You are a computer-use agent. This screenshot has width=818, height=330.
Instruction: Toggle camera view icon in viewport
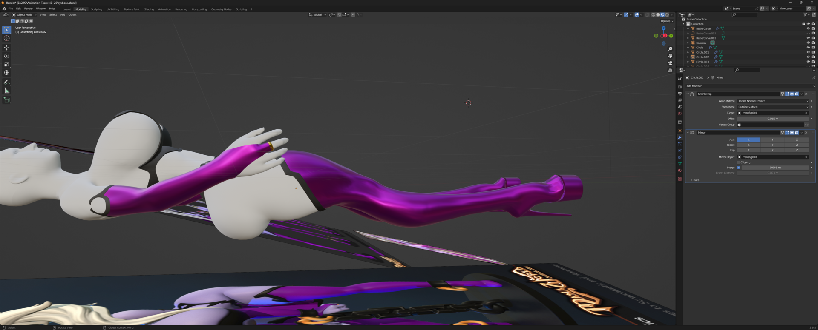click(x=670, y=63)
